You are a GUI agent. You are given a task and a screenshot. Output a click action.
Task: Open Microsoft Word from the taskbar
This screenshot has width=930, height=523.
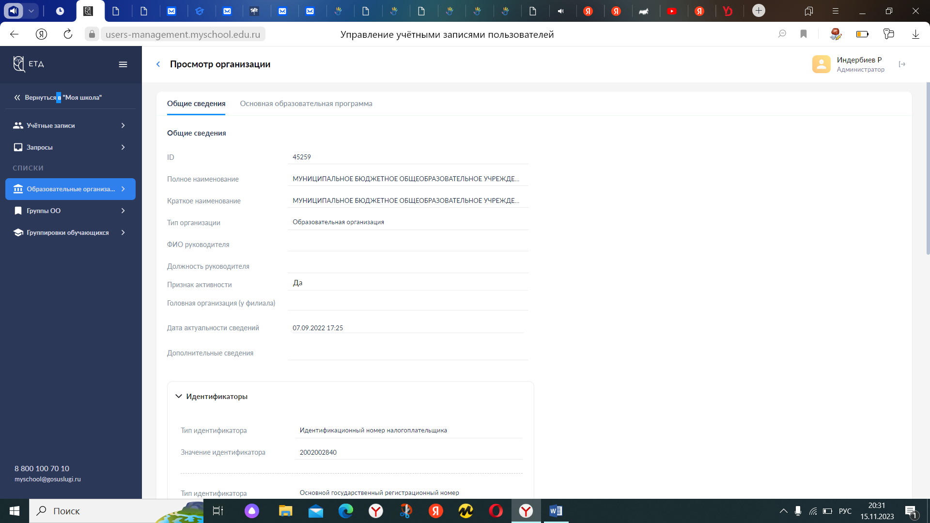click(556, 511)
